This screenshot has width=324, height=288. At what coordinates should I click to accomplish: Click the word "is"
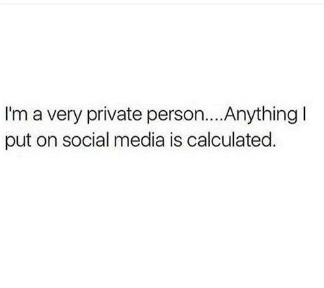[x=176, y=140]
